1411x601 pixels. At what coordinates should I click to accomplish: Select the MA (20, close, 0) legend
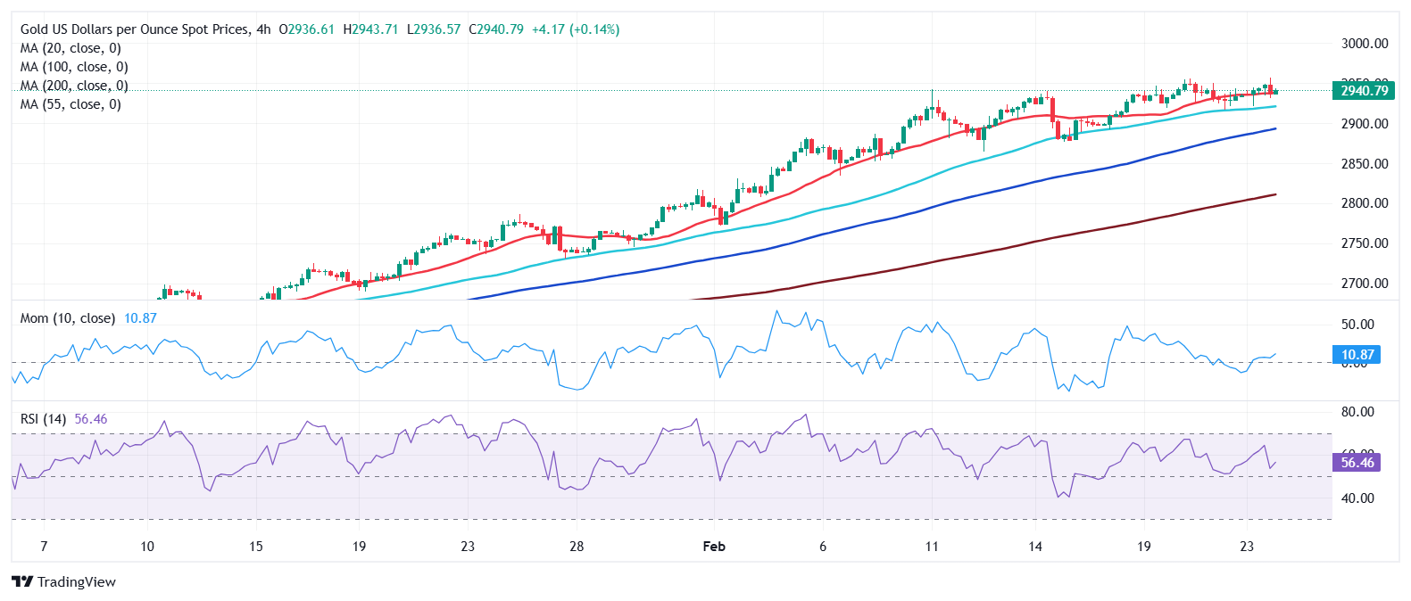pos(71,48)
